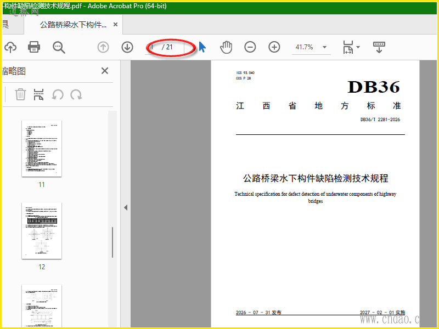Open thumbnail panel page options icon

[x=38, y=94]
